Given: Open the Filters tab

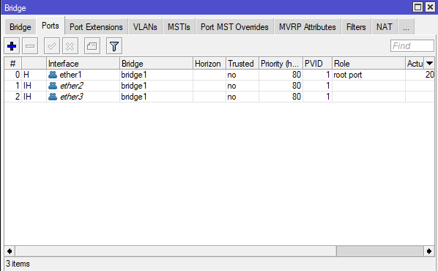Looking at the screenshot, I should pyautogui.click(x=356, y=27).
